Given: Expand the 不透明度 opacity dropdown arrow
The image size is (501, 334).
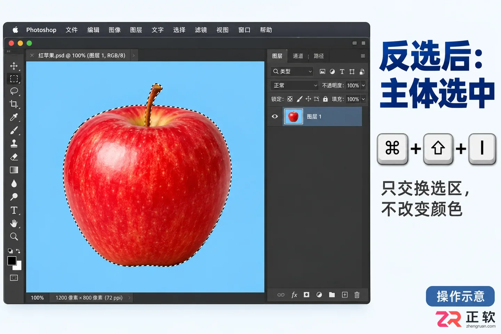Looking at the screenshot, I should tap(363, 85).
